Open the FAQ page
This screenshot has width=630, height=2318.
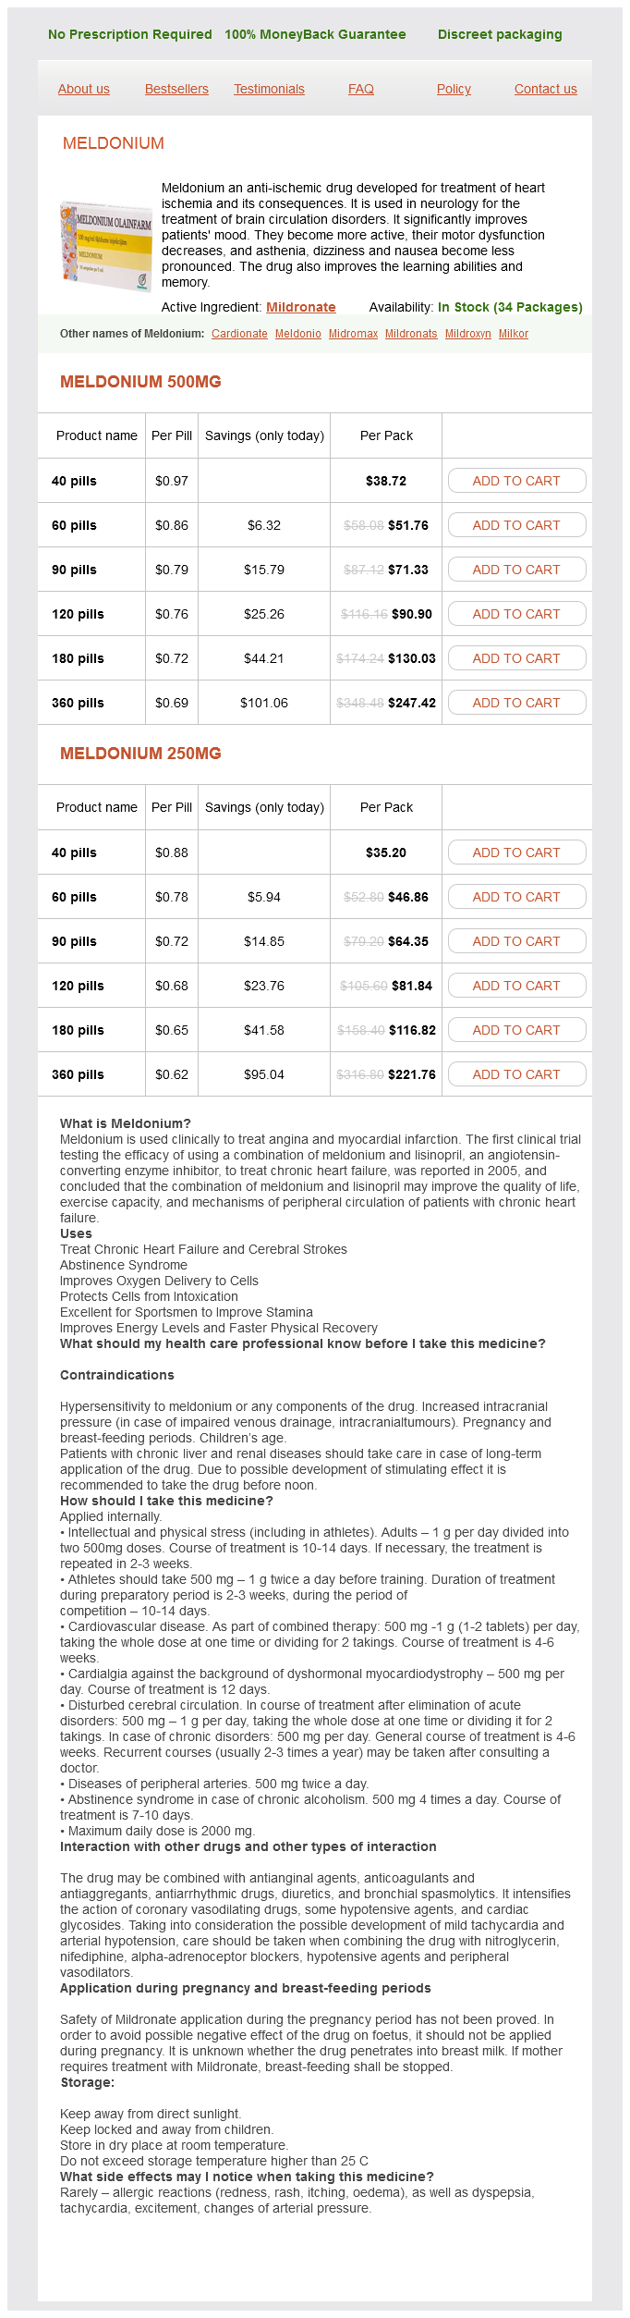(361, 90)
